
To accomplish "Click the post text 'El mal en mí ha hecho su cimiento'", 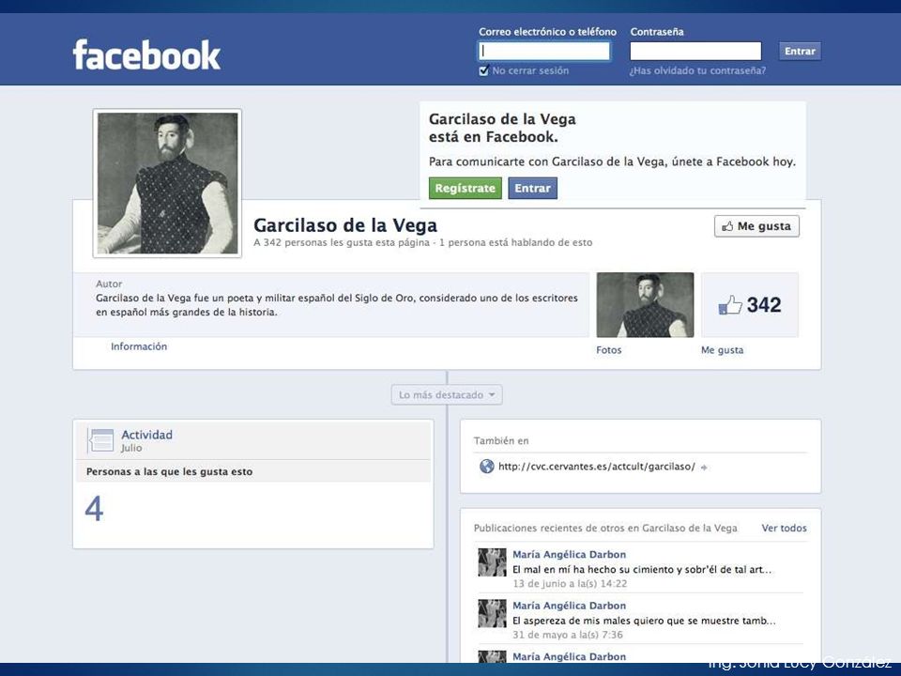I will tap(642, 570).
